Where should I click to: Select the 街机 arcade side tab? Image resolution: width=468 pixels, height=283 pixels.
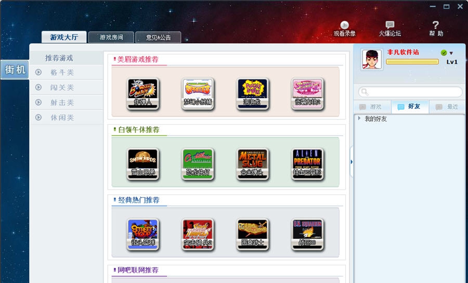coord(15,70)
